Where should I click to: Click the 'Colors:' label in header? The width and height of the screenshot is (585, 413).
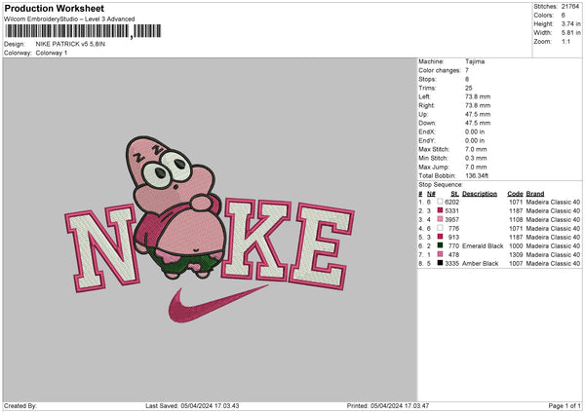[x=543, y=16]
